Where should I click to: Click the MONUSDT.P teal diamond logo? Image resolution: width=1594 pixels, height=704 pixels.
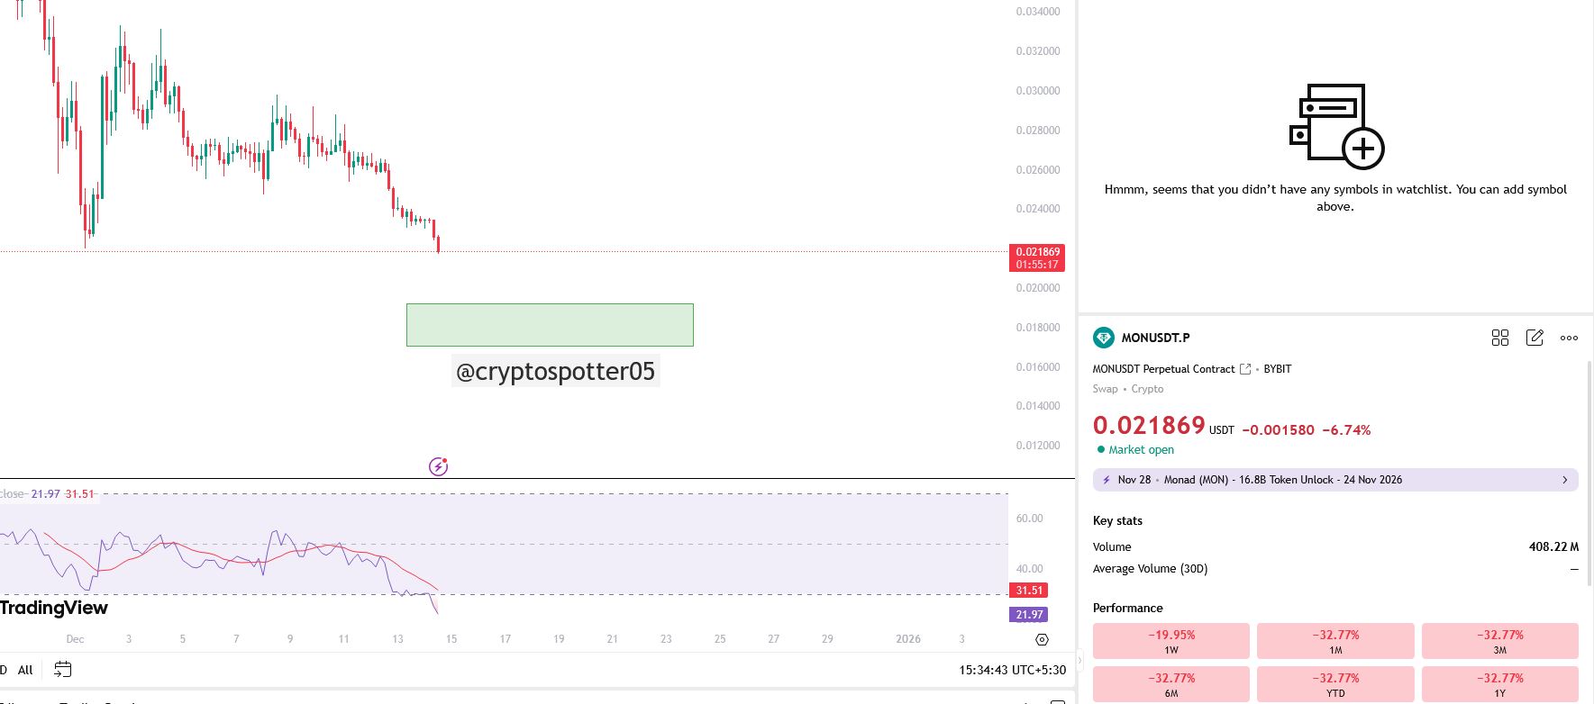(x=1103, y=338)
